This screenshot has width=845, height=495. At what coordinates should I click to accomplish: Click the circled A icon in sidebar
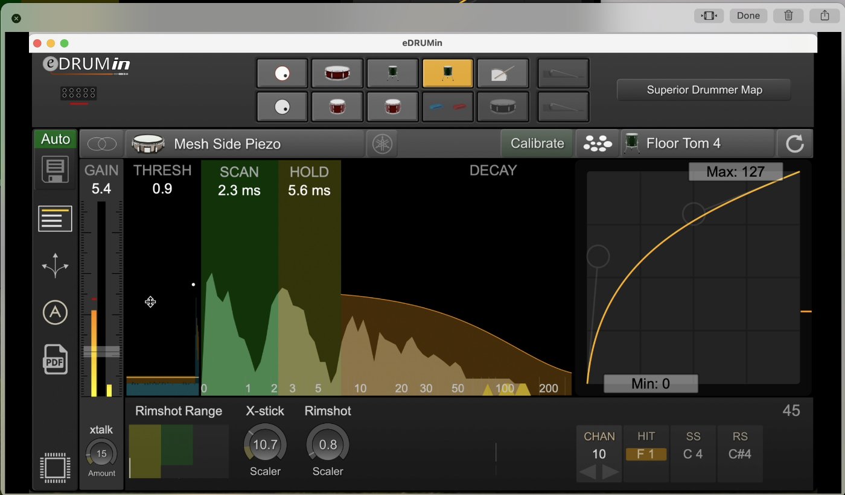tap(55, 312)
